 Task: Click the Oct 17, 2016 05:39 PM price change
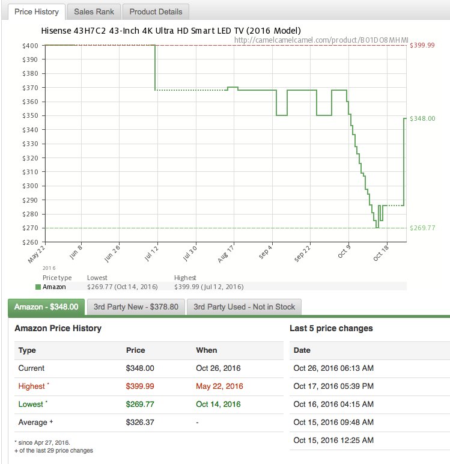click(x=333, y=386)
